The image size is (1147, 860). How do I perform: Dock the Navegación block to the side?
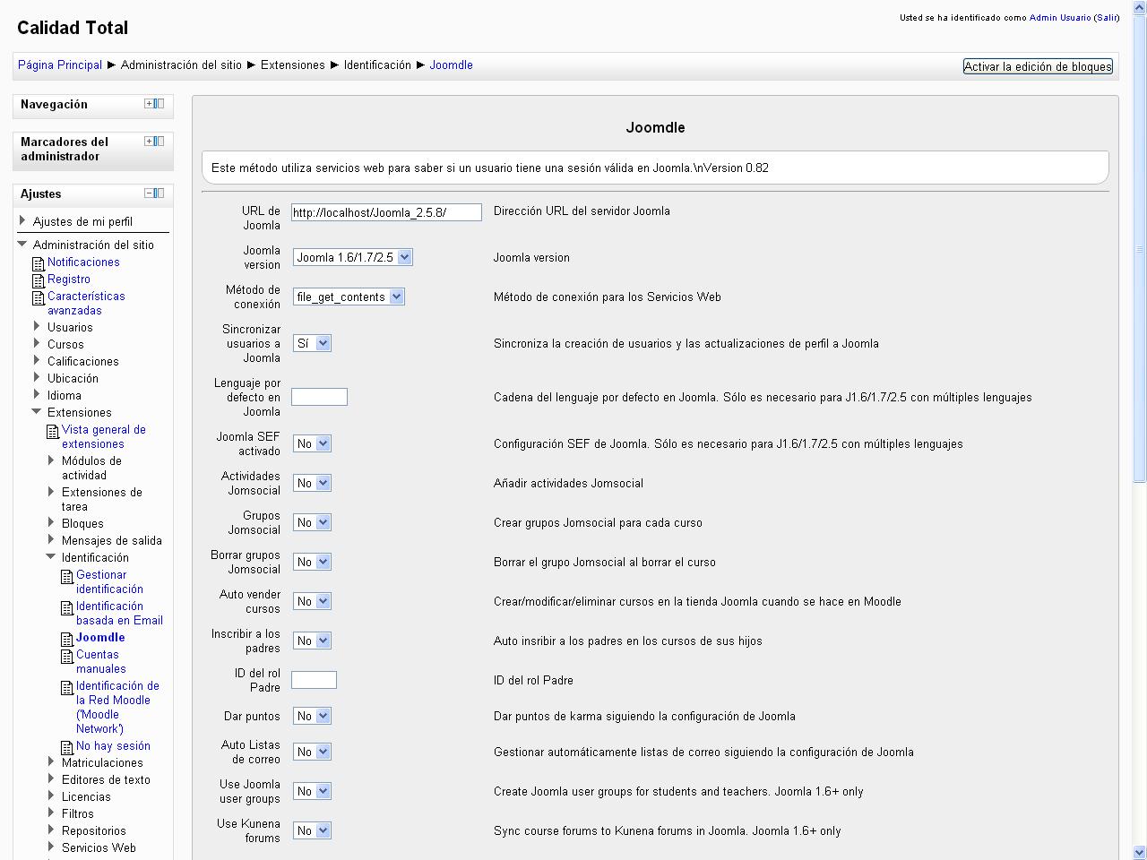point(160,104)
